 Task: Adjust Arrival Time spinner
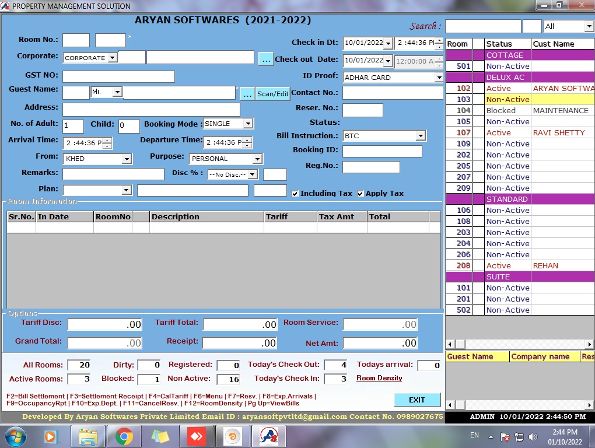[x=108, y=143]
